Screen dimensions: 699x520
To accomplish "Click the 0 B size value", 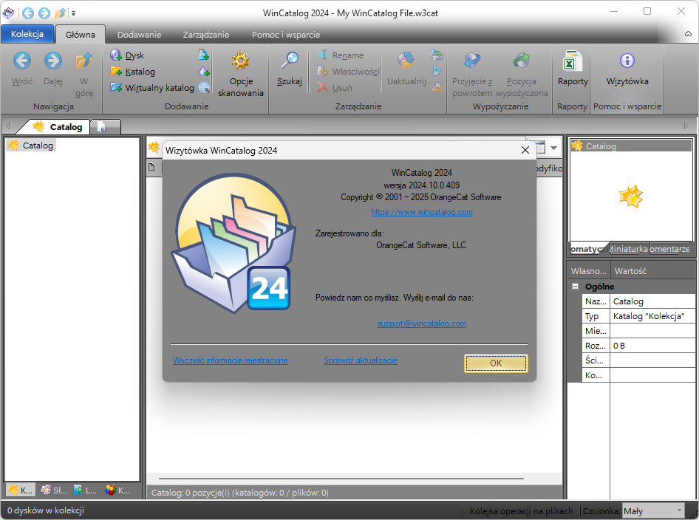I will (x=652, y=346).
